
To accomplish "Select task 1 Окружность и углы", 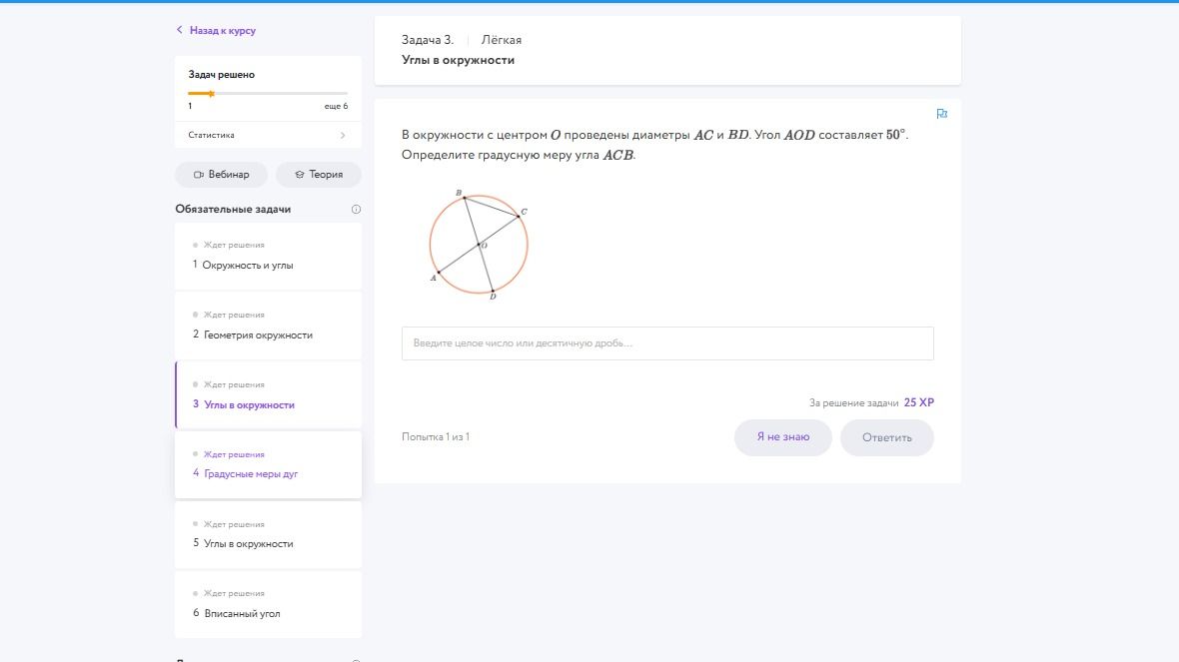I will pyautogui.click(x=268, y=256).
